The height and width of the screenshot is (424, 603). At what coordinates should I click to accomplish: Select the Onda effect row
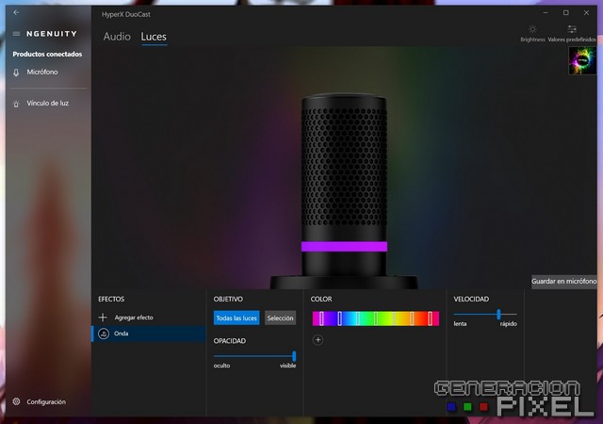coord(149,334)
